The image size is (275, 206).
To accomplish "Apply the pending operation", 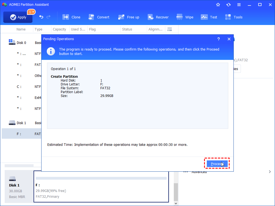I will click(x=18, y=17).
